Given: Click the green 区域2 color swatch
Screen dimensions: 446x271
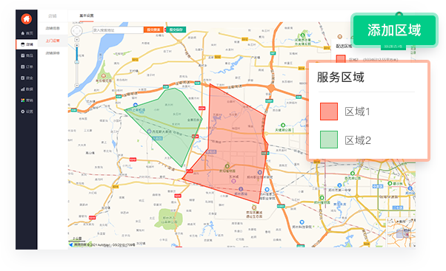Looking at the screenshot, I should [329, 140].
